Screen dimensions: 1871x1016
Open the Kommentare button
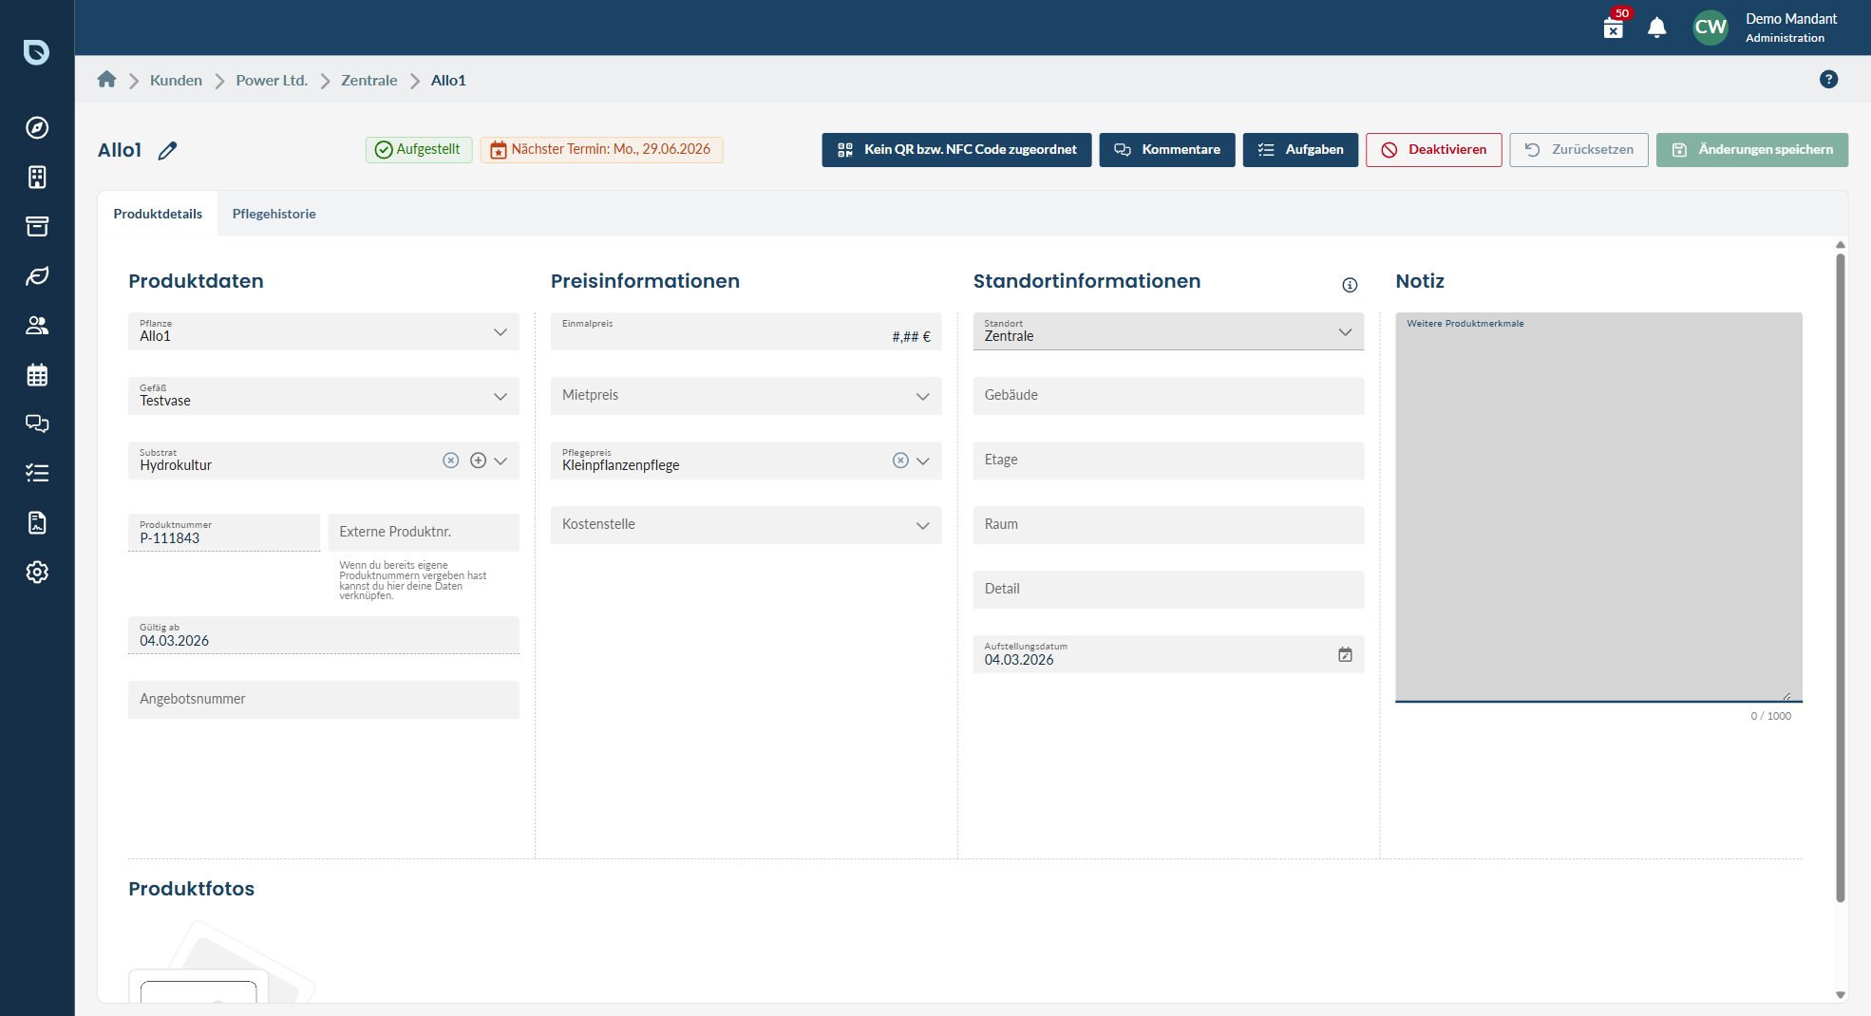1167,150
